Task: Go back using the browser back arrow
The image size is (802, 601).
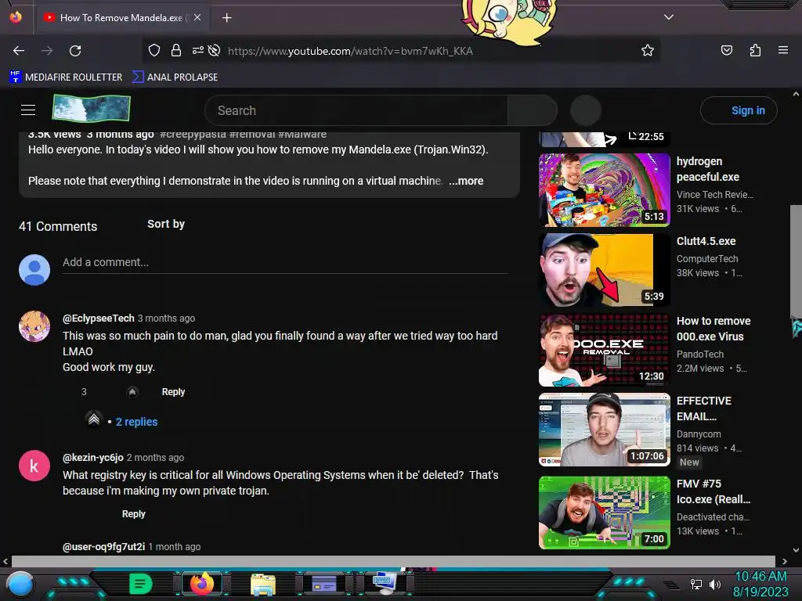Action: pos(19,51)
